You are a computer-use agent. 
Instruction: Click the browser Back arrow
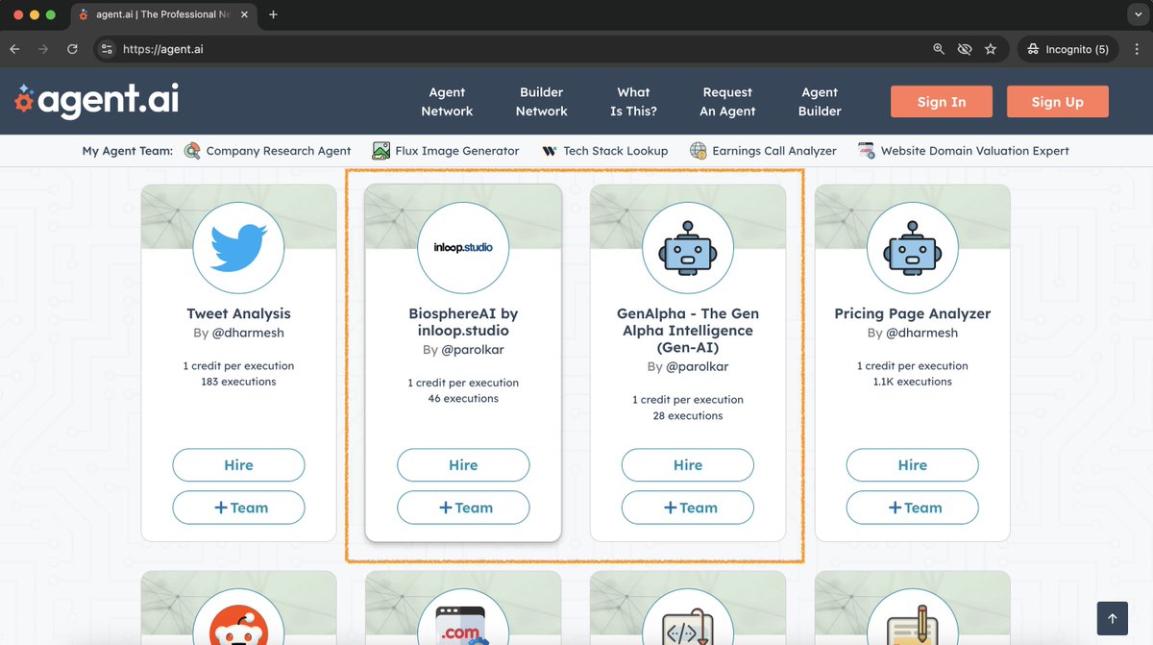tap(14, 49)
